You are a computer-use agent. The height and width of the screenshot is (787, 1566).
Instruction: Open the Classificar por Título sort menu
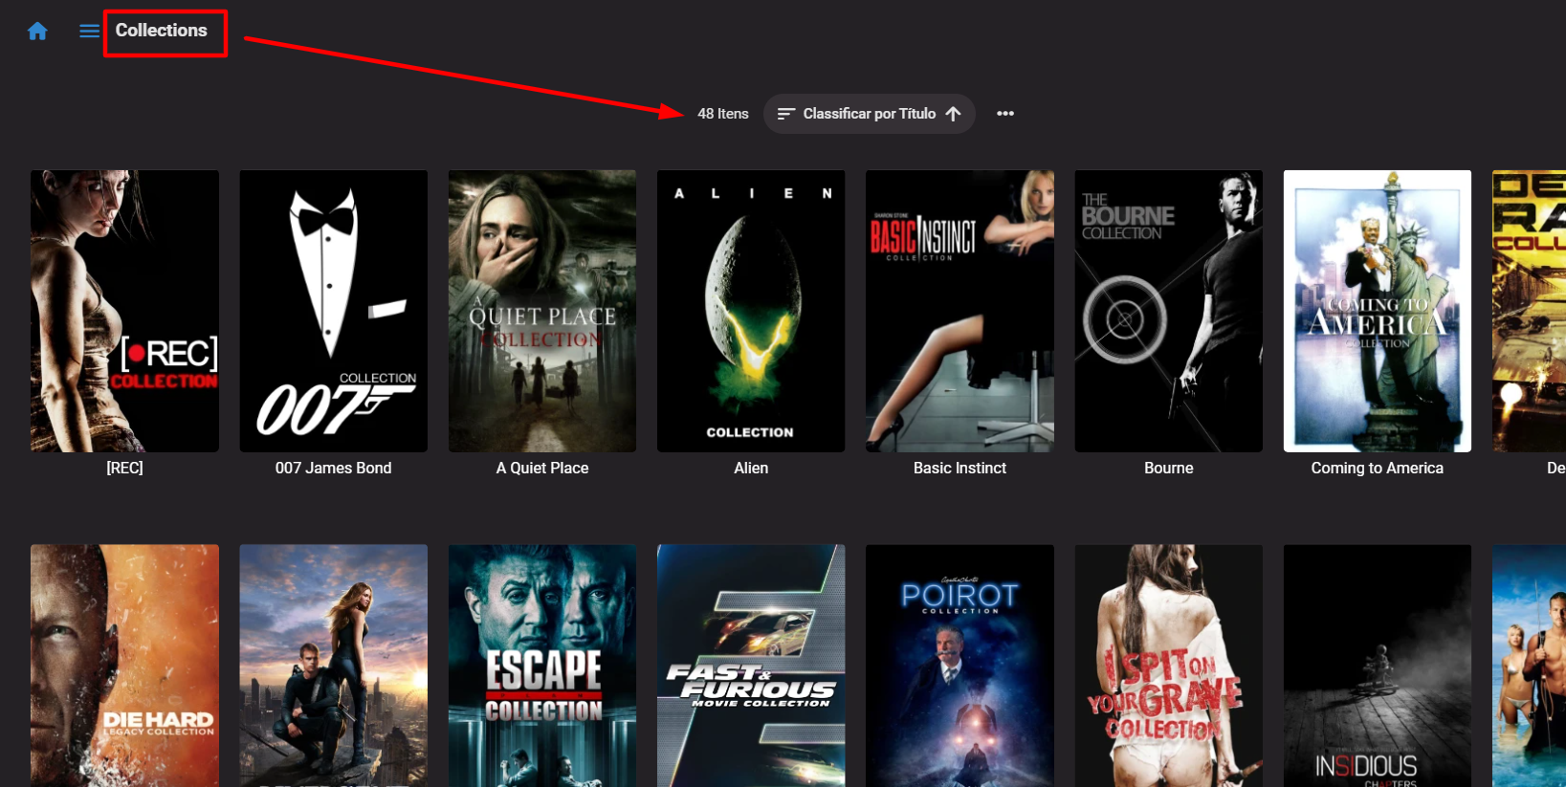tap(870, 114)
